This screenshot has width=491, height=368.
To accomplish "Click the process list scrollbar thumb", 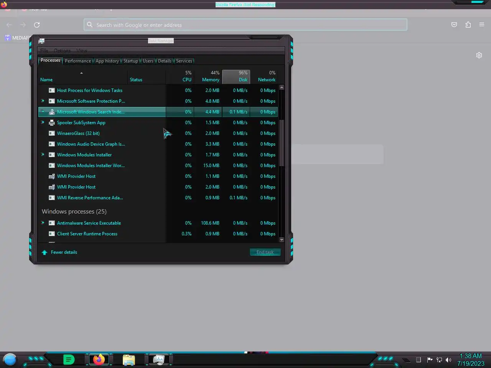I will (x=282, y=143).
